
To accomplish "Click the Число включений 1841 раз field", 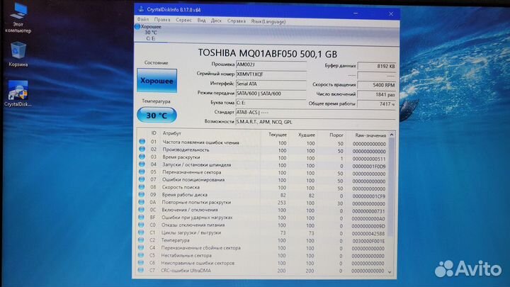I will [377, 94].
